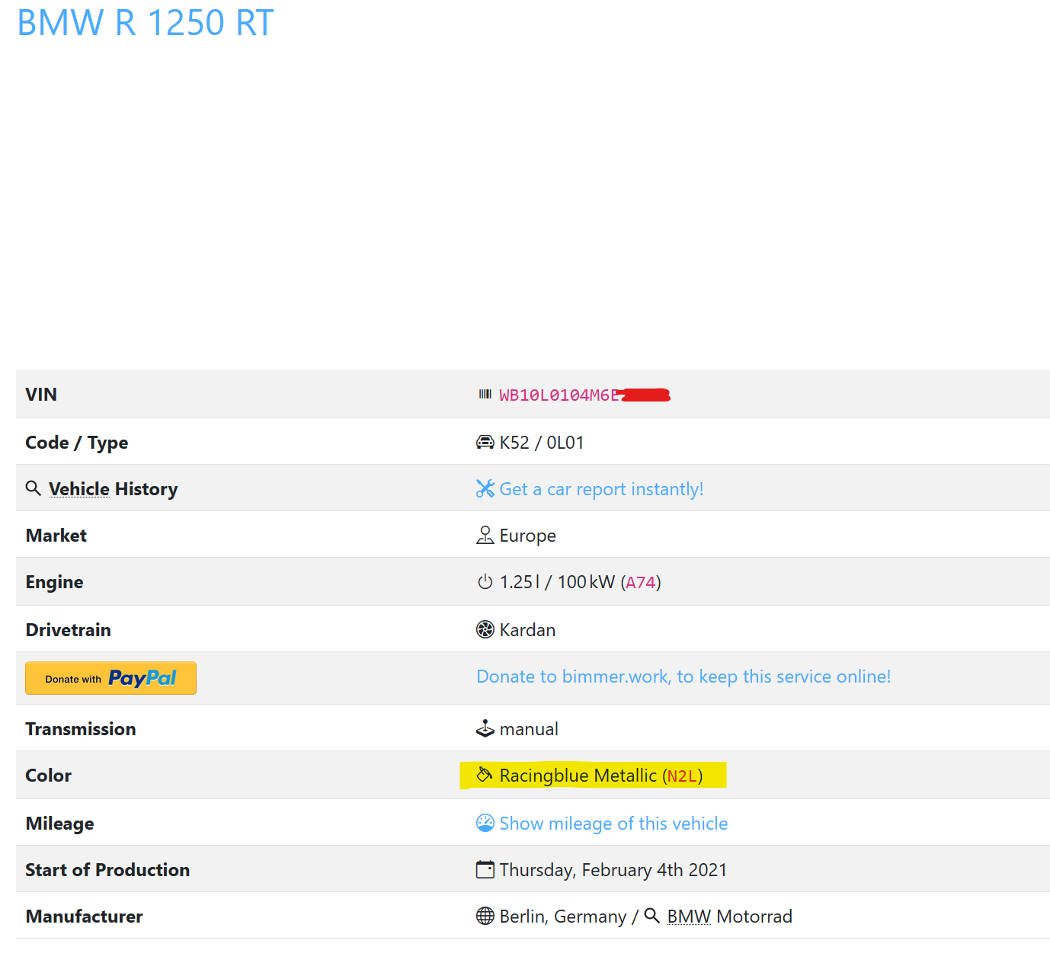Click the car icon next to K52 / 0L01

pyautogui.click(x=485, y=442)
